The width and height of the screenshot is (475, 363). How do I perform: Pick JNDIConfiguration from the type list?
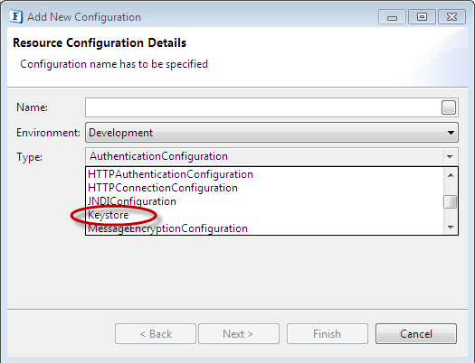click(132, 201)
